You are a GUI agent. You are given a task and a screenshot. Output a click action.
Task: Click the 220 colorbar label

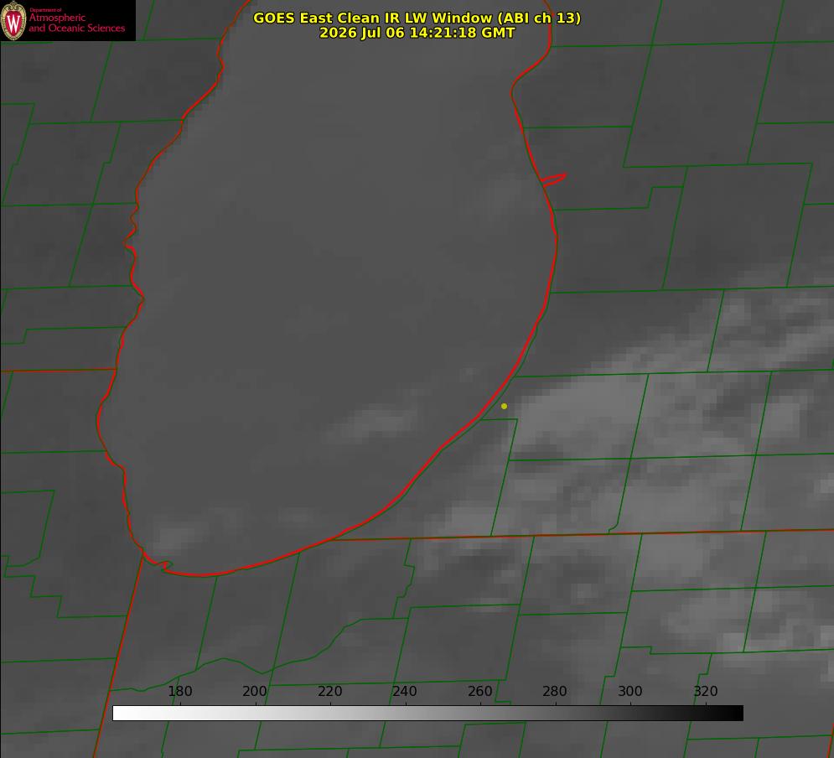click(329, 691)
